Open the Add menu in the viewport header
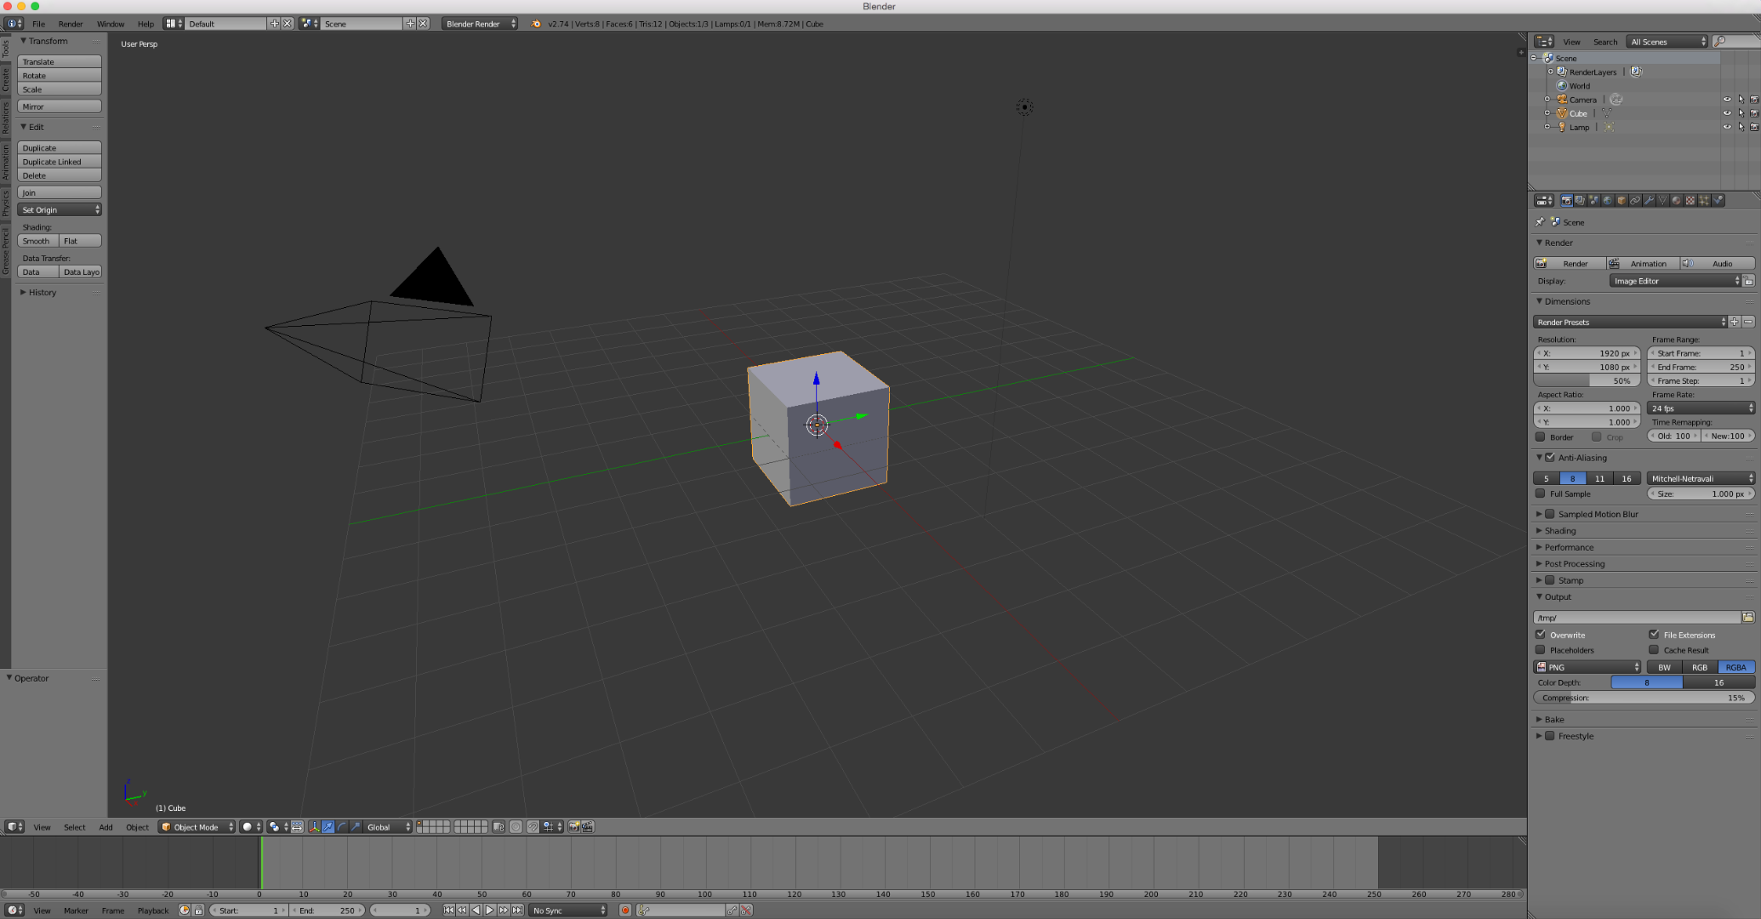This screenshot has width=1761, height=919. coord(105,826)
